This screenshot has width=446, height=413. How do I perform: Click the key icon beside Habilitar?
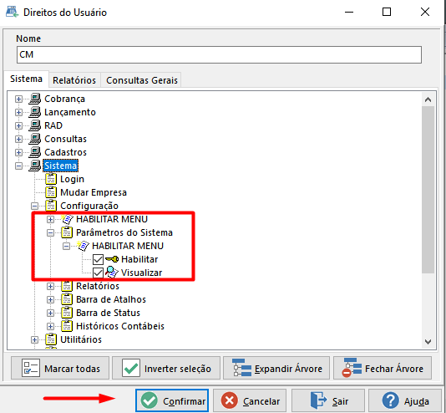112,259
